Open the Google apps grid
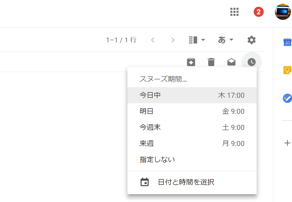This screenshot has height=202, width=292. 234,12
